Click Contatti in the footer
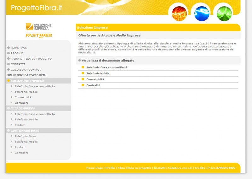The width and height of the screenshot is (252, 179). click(x=160, y=168)
